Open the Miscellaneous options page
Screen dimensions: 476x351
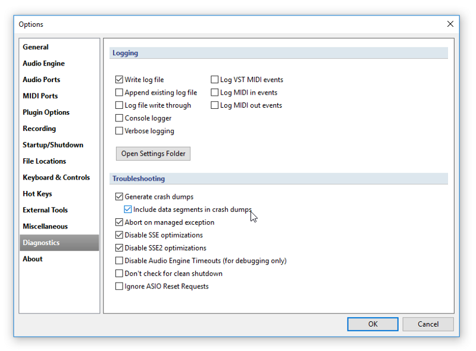59,226
